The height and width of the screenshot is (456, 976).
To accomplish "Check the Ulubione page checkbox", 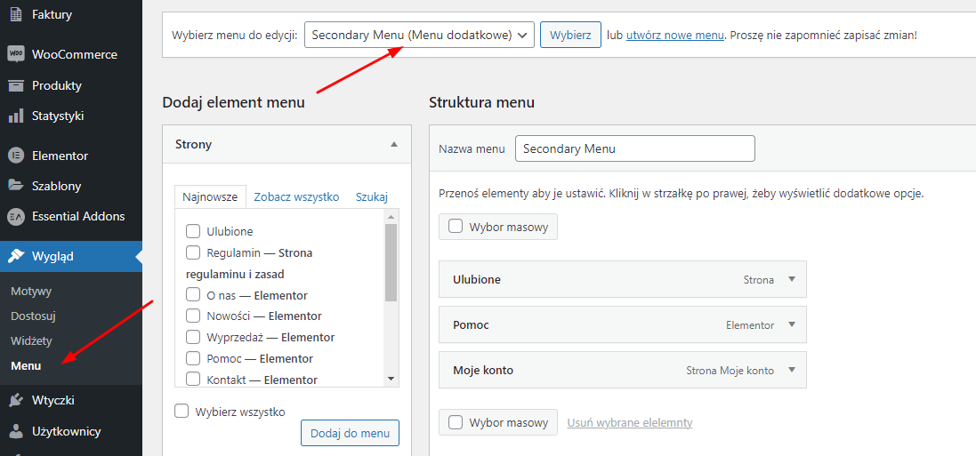I will (x=193, y=231).
